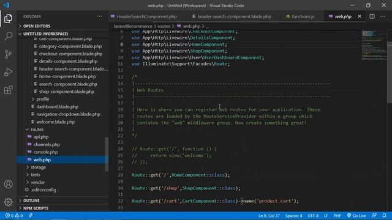This screenshot has width=392, height=220.
Task: Expand the vendor folder
Action: (x=38, y=182)
